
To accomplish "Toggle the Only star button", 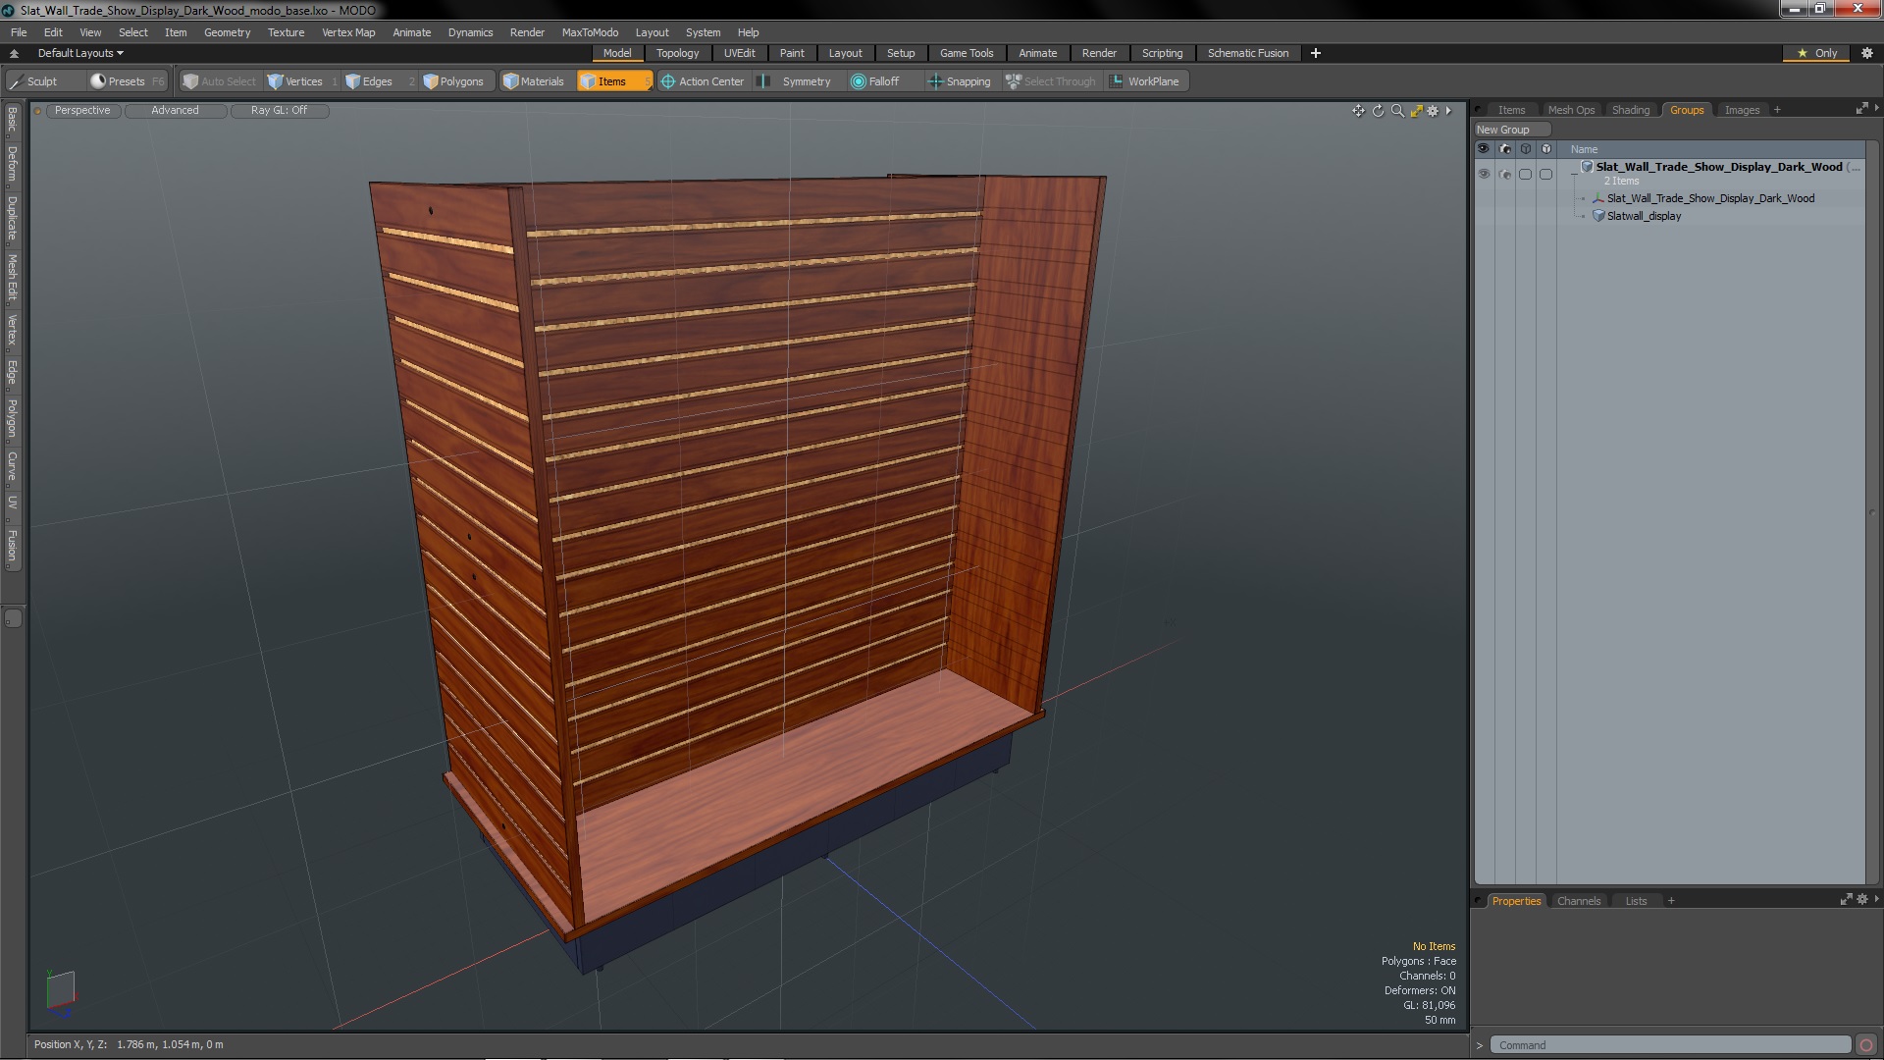I will [1816, 53].
